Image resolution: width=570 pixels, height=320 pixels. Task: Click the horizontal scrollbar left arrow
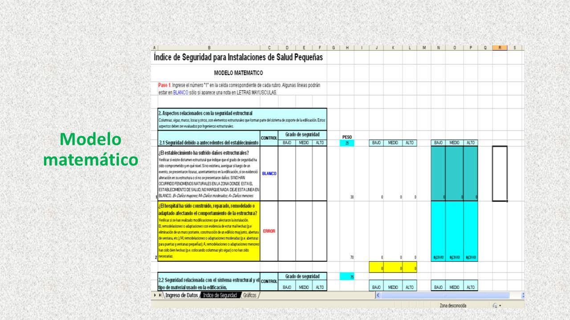pyautogui.click(x=378, y=295)
